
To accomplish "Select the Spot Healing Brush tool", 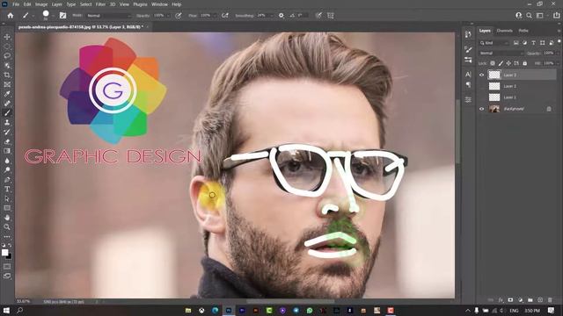I will [x=7, y=104].
